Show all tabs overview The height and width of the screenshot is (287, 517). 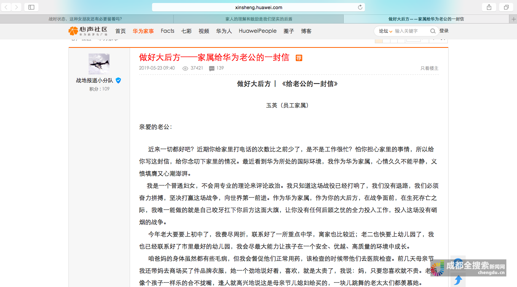pyautogui.click(x=506, y=7)
